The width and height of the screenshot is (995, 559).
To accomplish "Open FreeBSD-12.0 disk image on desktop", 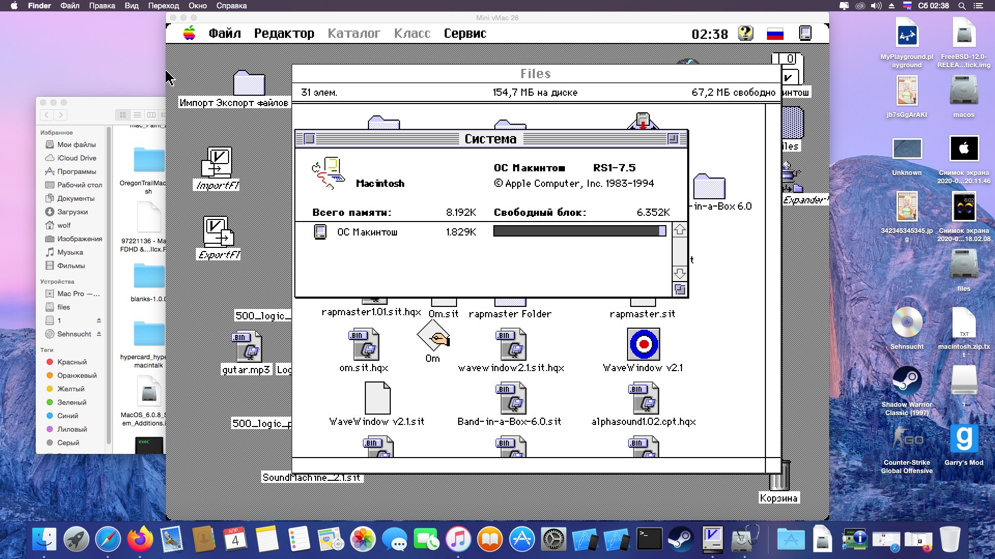I will (964, 33).
